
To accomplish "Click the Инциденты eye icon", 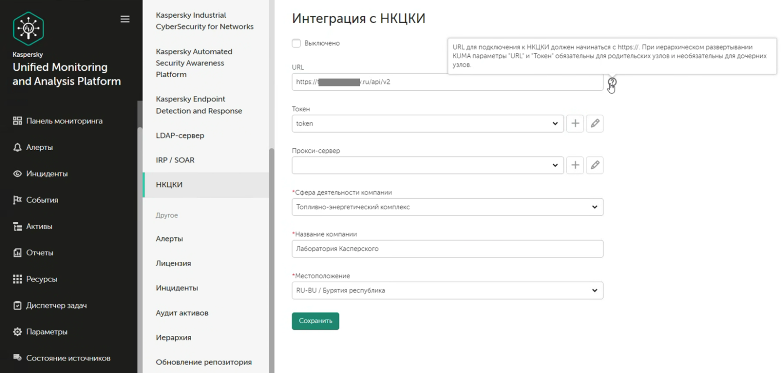I will click(17, 173).
